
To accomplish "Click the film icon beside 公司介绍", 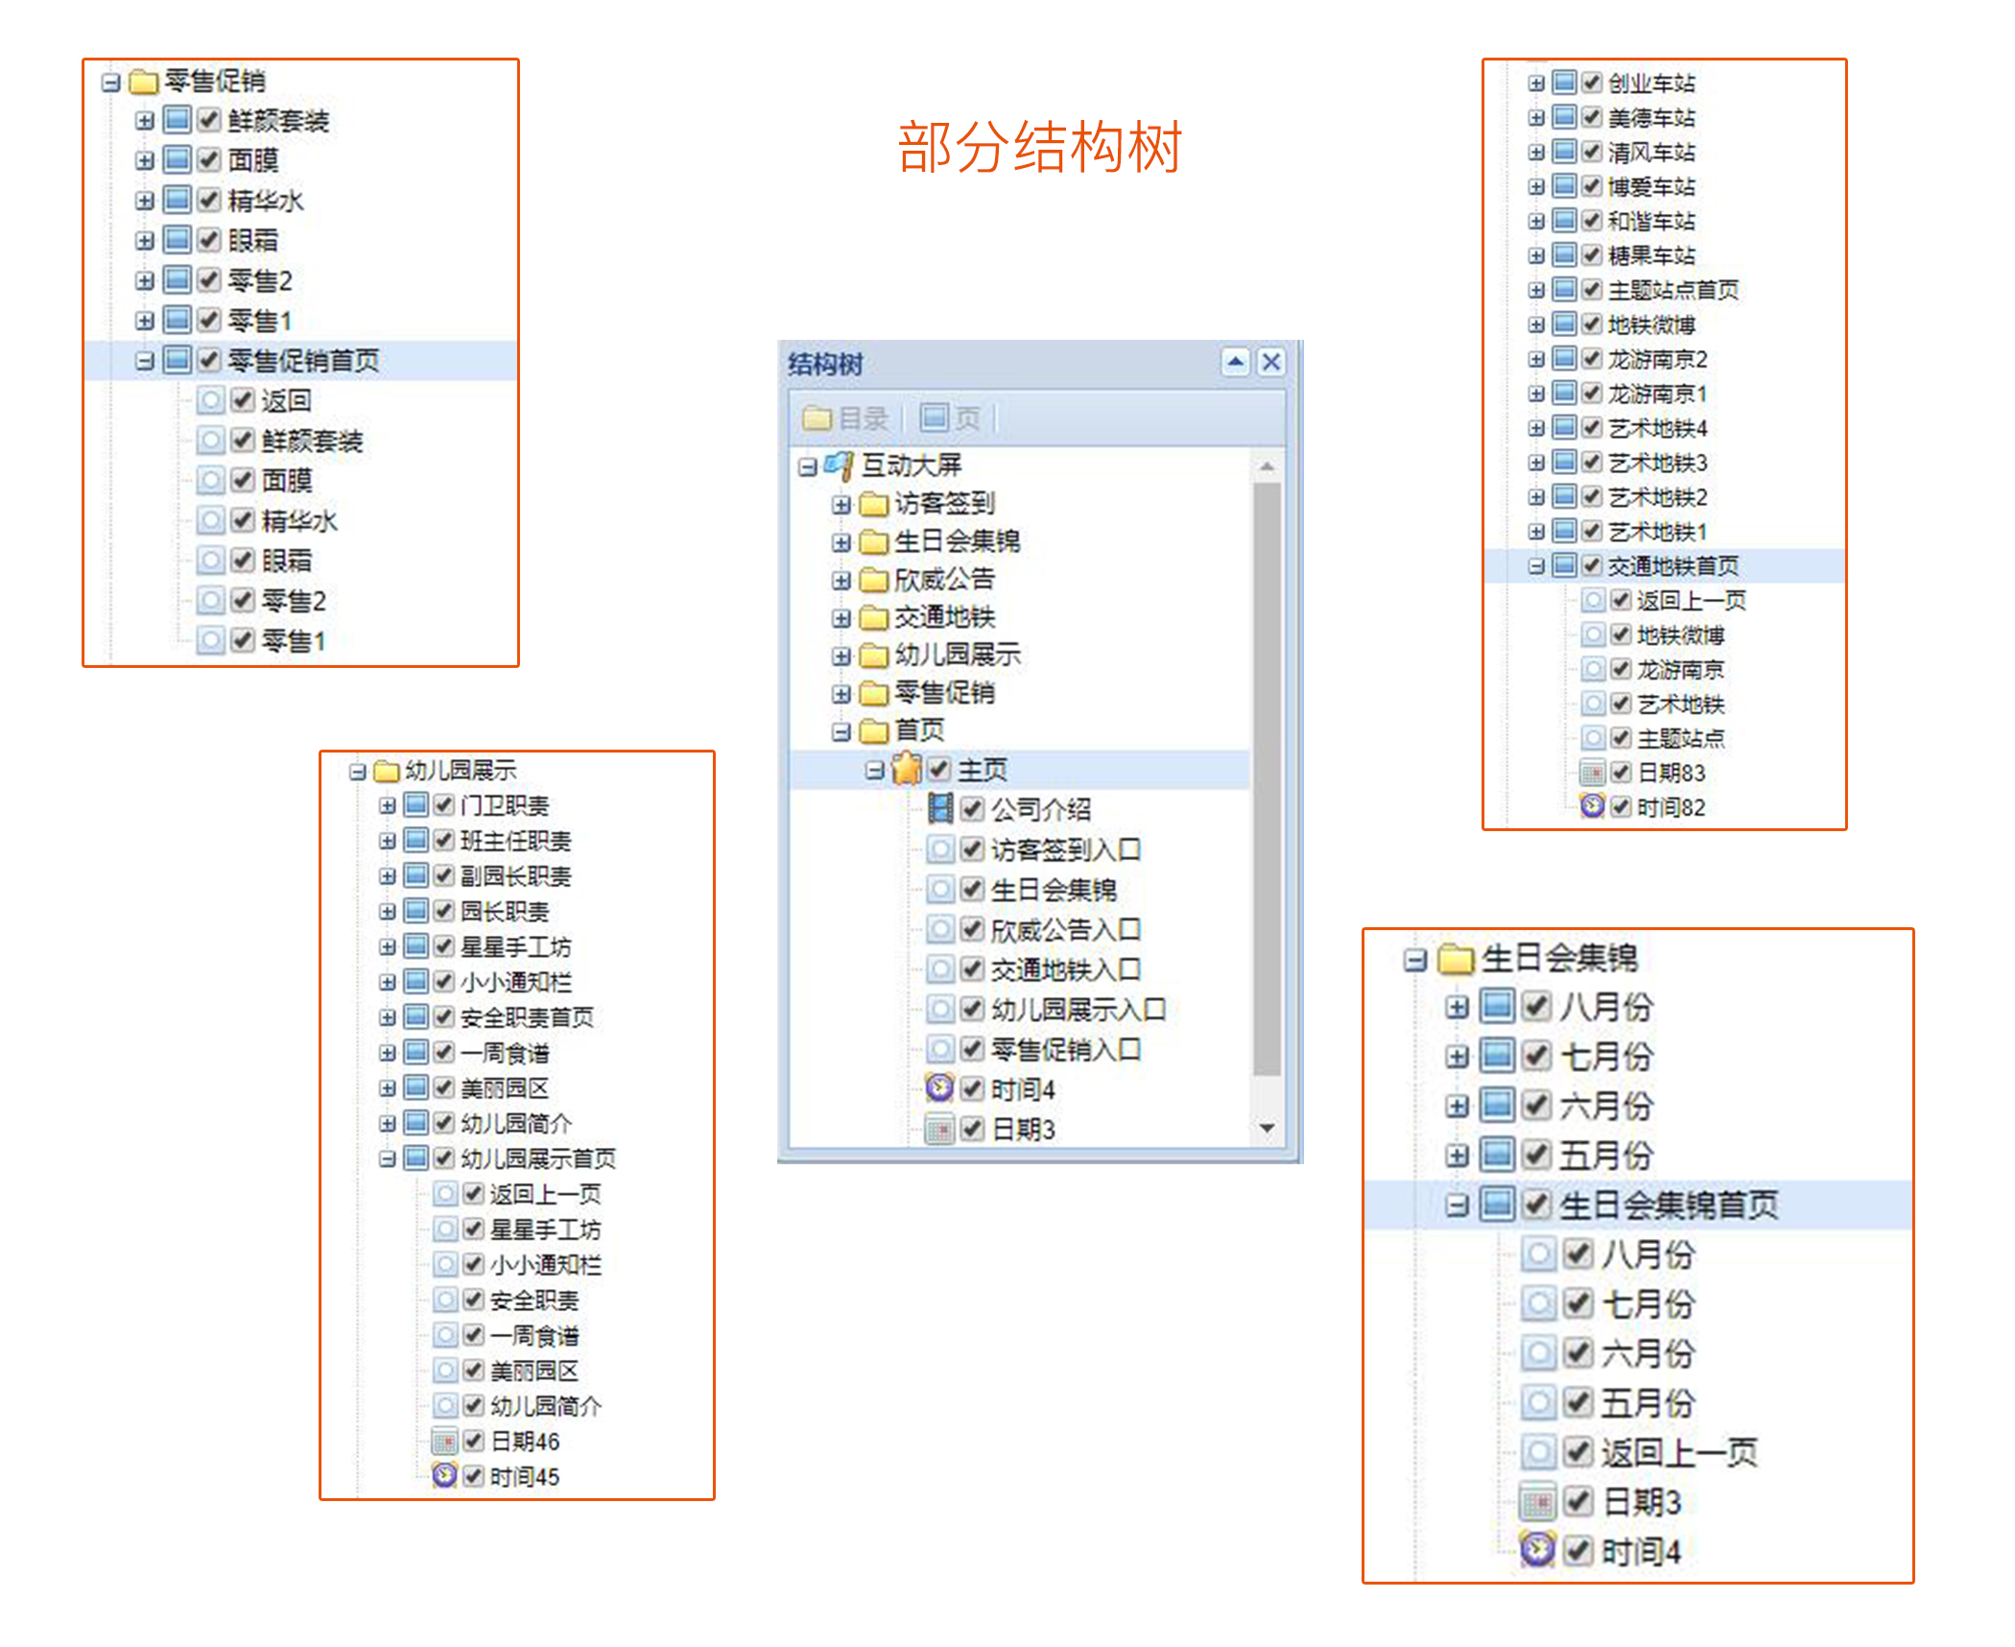I will point(940,809).
